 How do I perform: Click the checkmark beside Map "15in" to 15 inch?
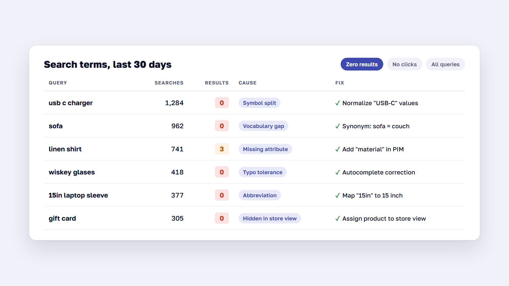pos(337,195)
